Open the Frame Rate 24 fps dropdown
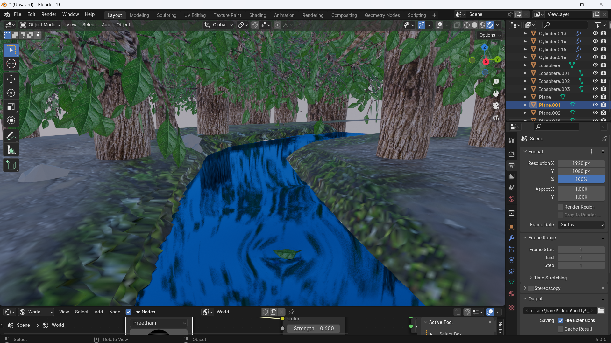Viewport: 611px width, 343px height. pyautogui.click(x=581, y=225)
